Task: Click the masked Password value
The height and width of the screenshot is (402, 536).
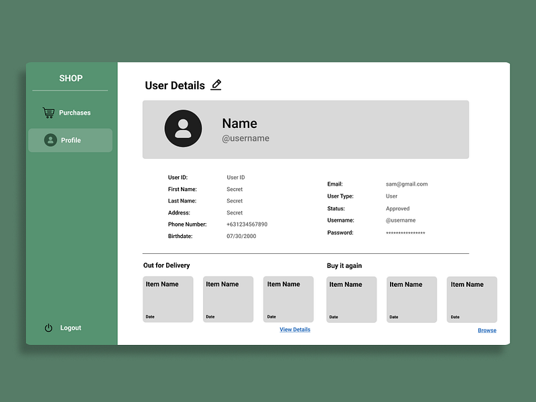Action: point(405,232)
